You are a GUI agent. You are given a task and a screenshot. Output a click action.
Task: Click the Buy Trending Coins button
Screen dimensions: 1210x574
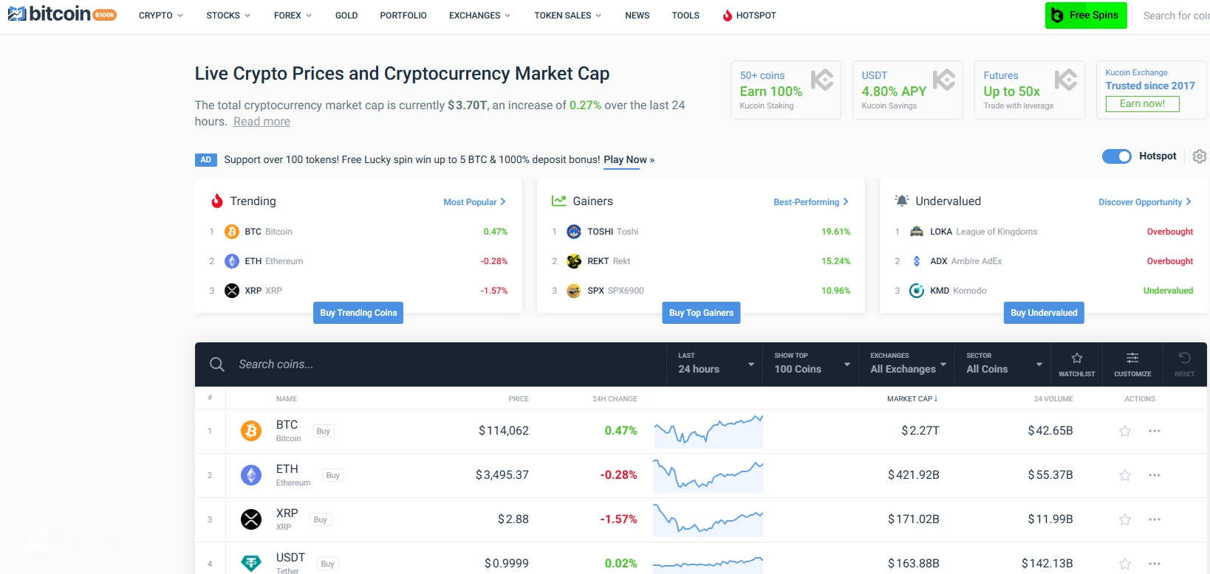tap(358, 313)
